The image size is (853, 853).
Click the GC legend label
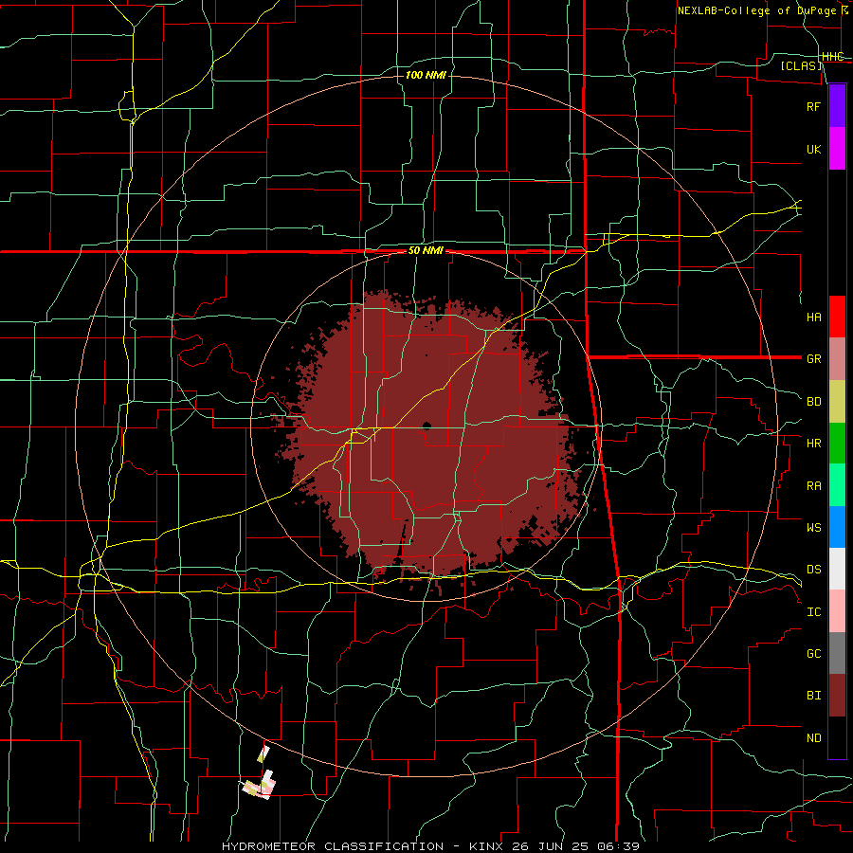813,653
